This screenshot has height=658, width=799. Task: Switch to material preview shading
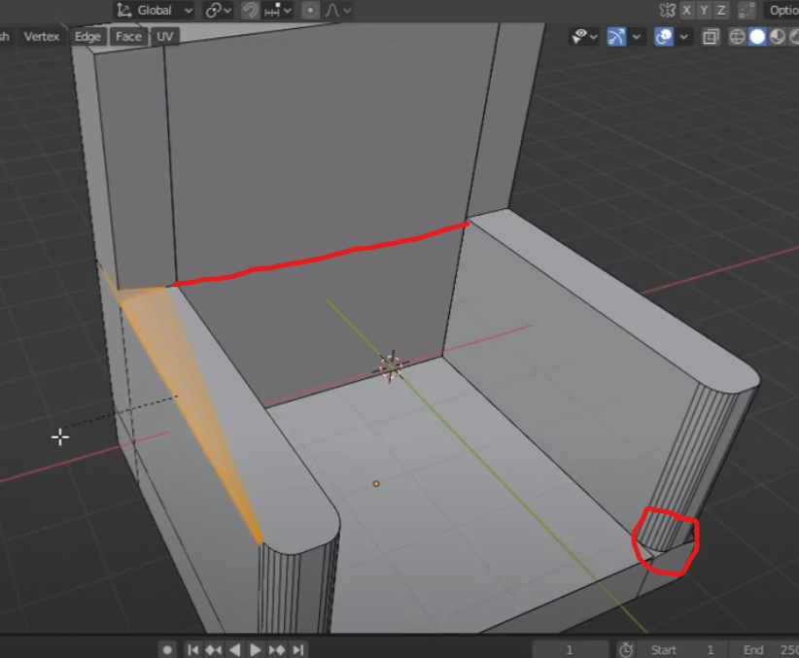tap(777, 37)
